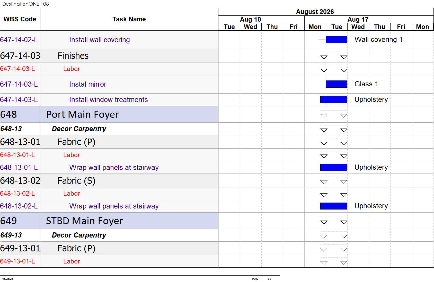Click the Task Name column header
The height and width of the screenshot is (282, 434).
[x=129, y=19]
